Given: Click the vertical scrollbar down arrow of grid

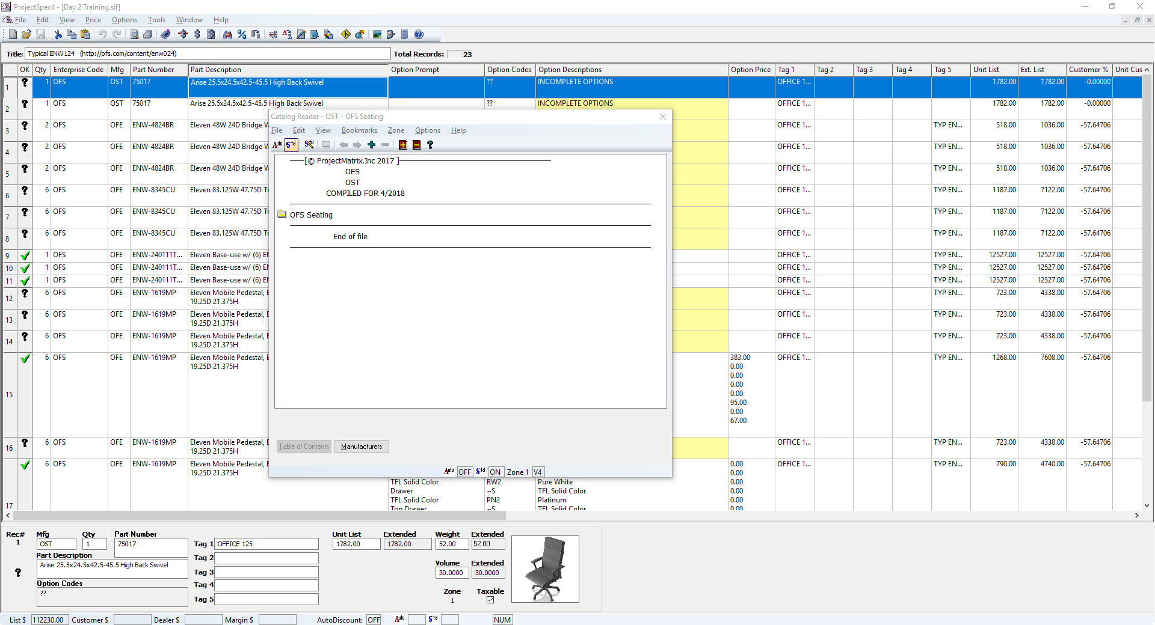Looking at the screenshot, I should (x=1147, y=505).
